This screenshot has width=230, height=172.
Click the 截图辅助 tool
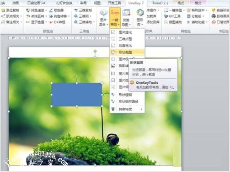tap(173, 22)
